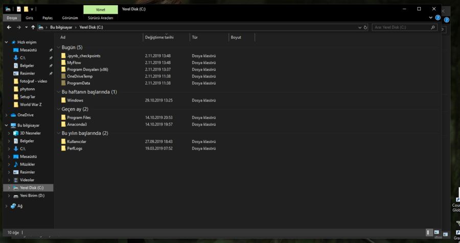Expand the Ağ network node
The image size is (460, 243).
7,206
